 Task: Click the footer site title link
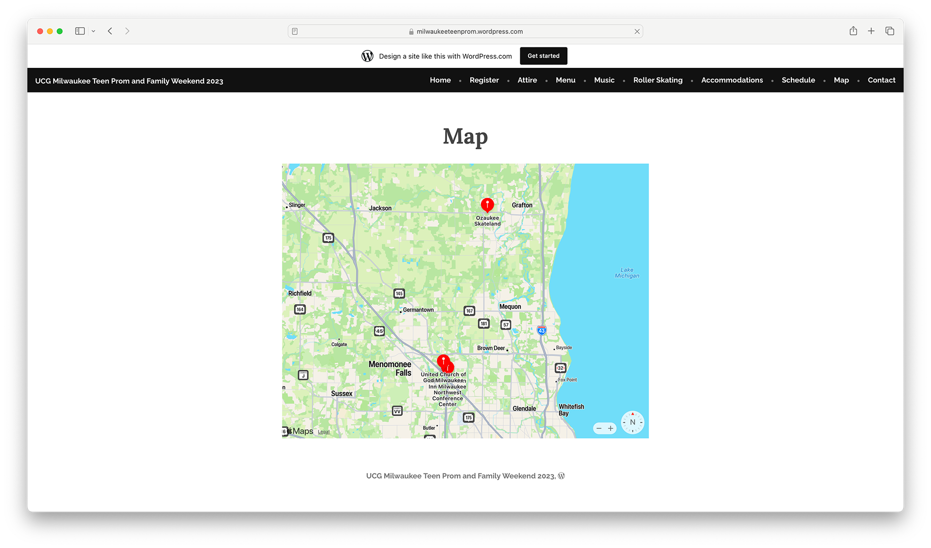coord(460,476)
